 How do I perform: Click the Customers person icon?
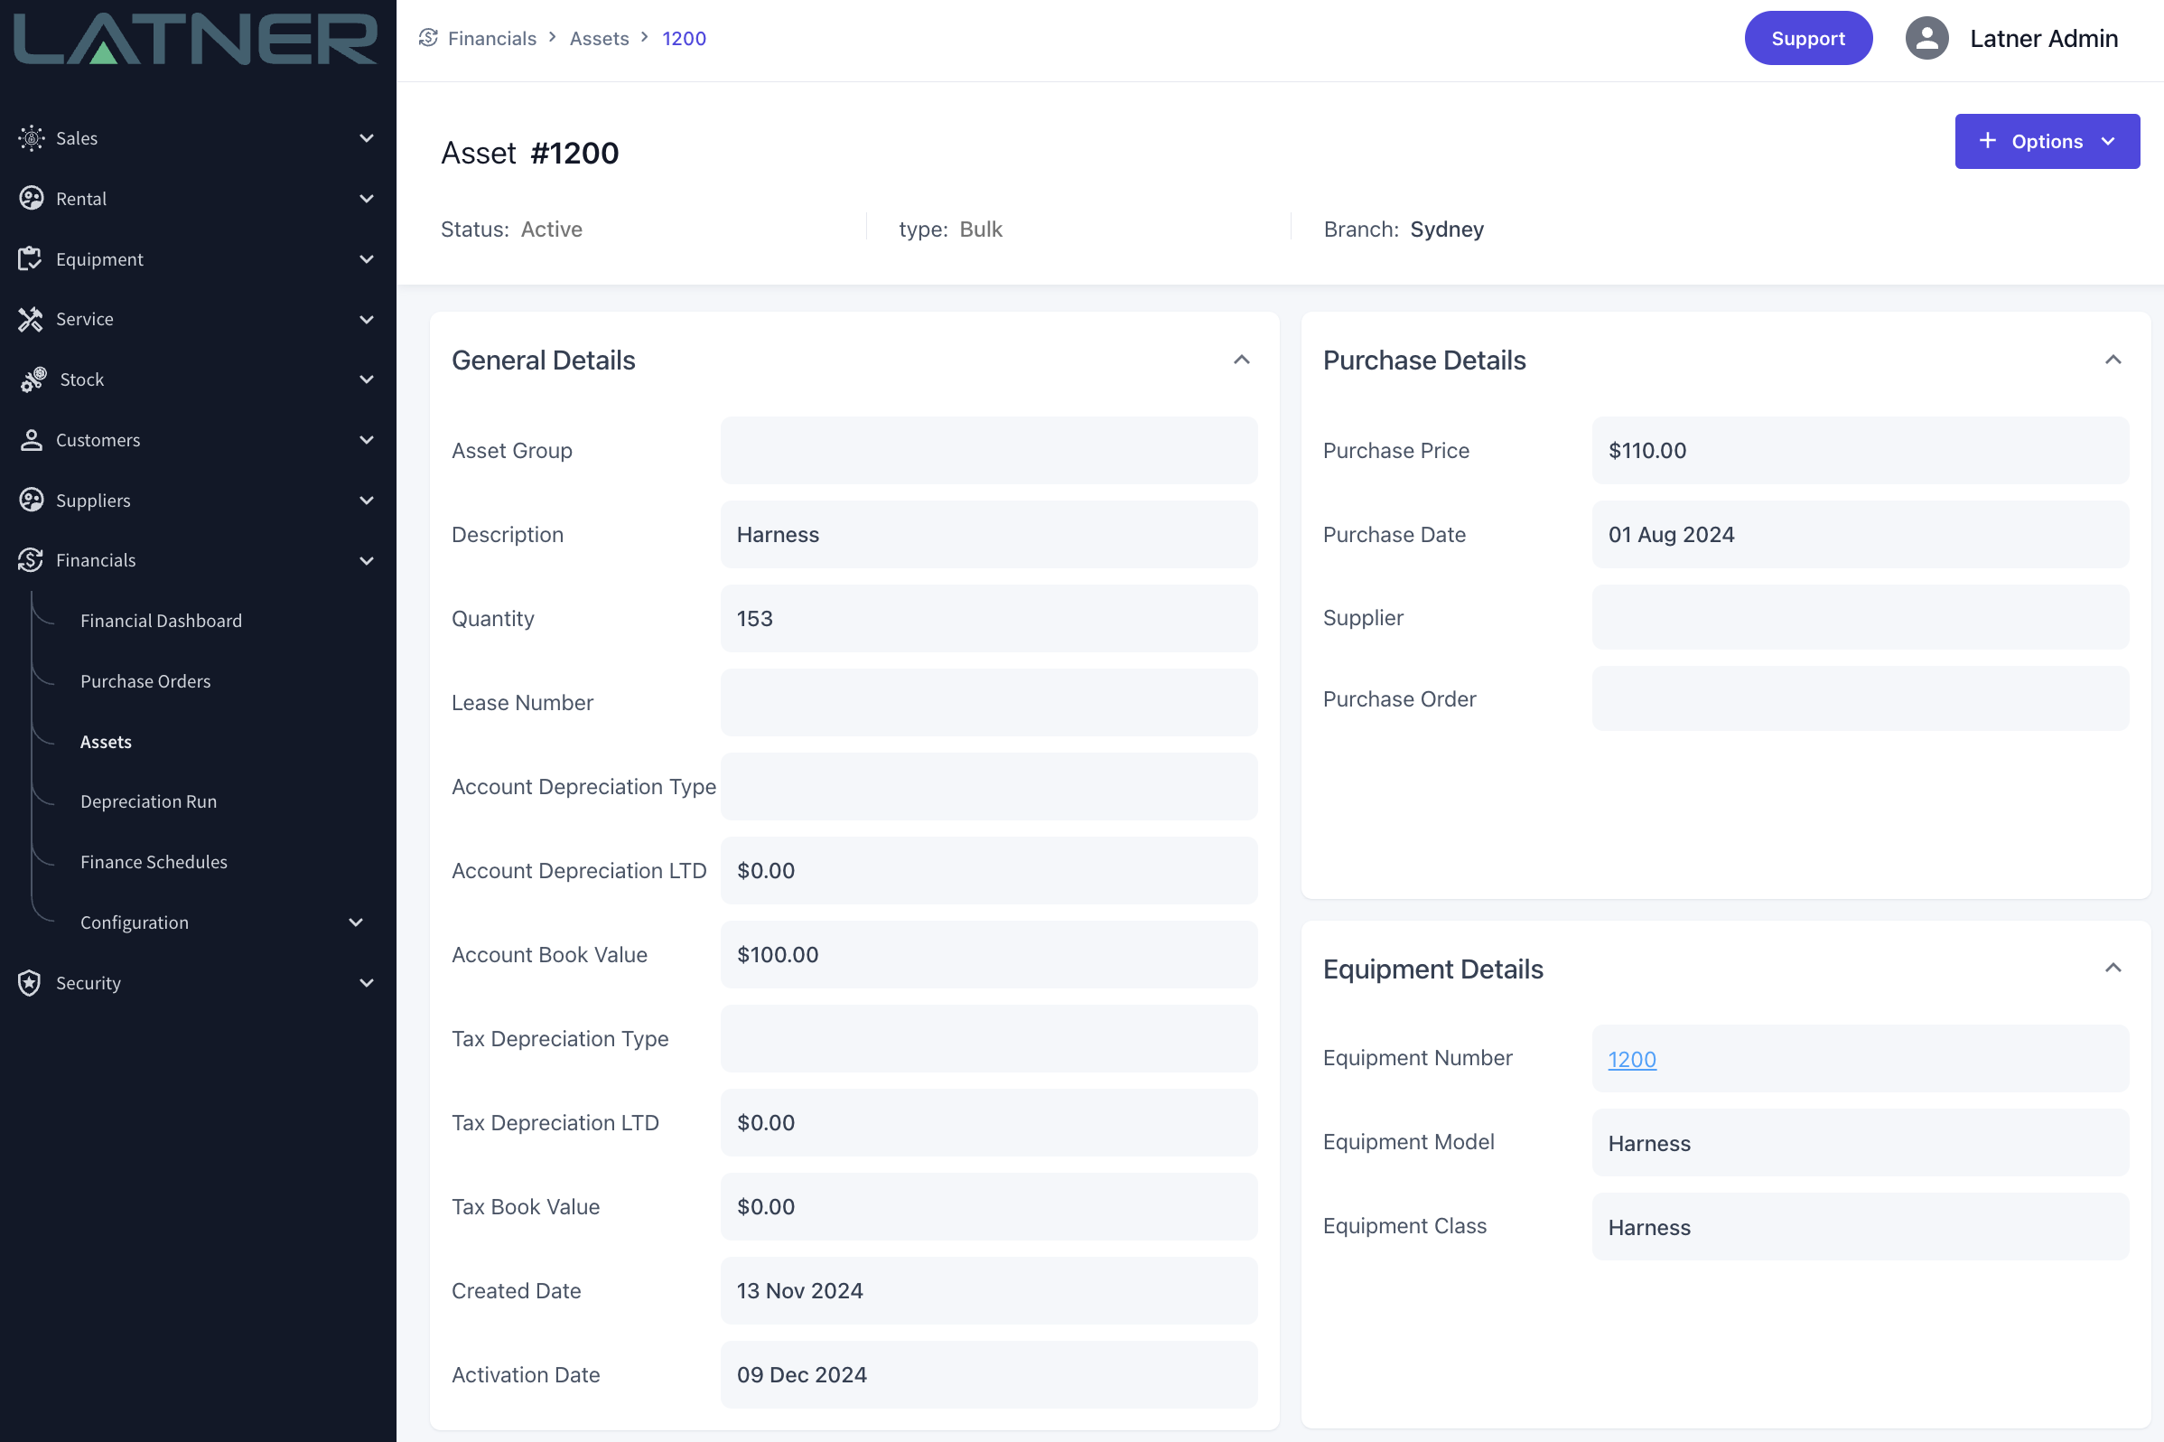(x=32, y=440)
